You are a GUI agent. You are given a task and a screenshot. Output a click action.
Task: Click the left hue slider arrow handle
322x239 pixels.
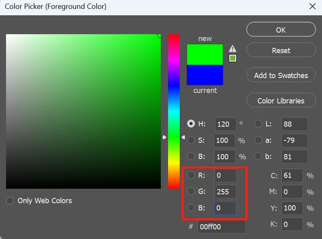164,137
